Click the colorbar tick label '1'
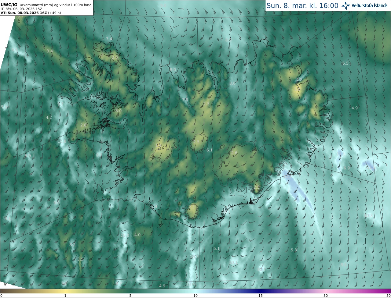The width and height of the screenshot is (391, 298). click(x=65, y=296)
